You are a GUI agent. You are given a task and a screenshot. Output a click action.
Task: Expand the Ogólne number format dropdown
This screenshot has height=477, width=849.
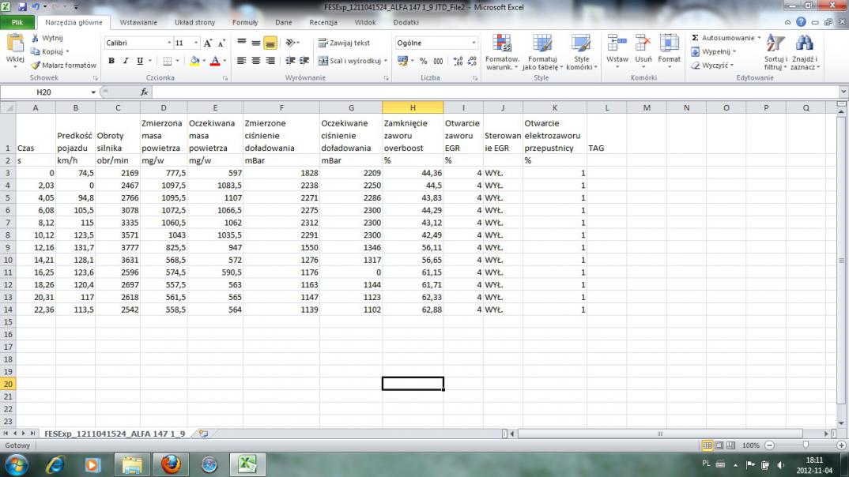click(474, 43)
